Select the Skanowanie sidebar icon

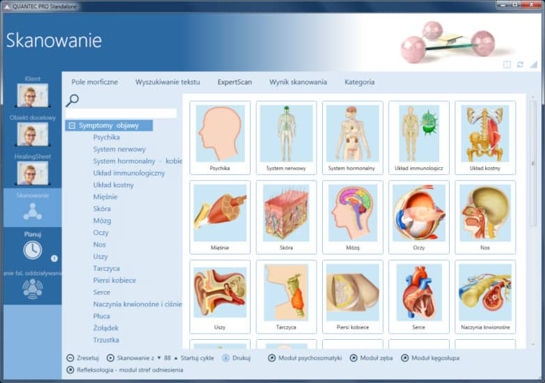32,210
